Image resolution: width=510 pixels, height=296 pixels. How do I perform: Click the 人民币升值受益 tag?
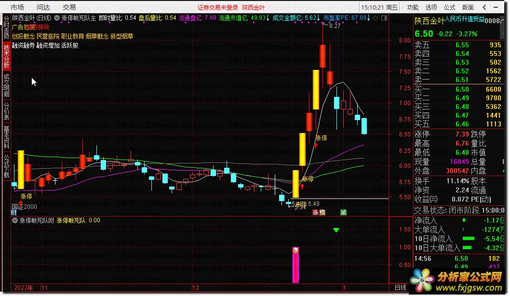465,19
